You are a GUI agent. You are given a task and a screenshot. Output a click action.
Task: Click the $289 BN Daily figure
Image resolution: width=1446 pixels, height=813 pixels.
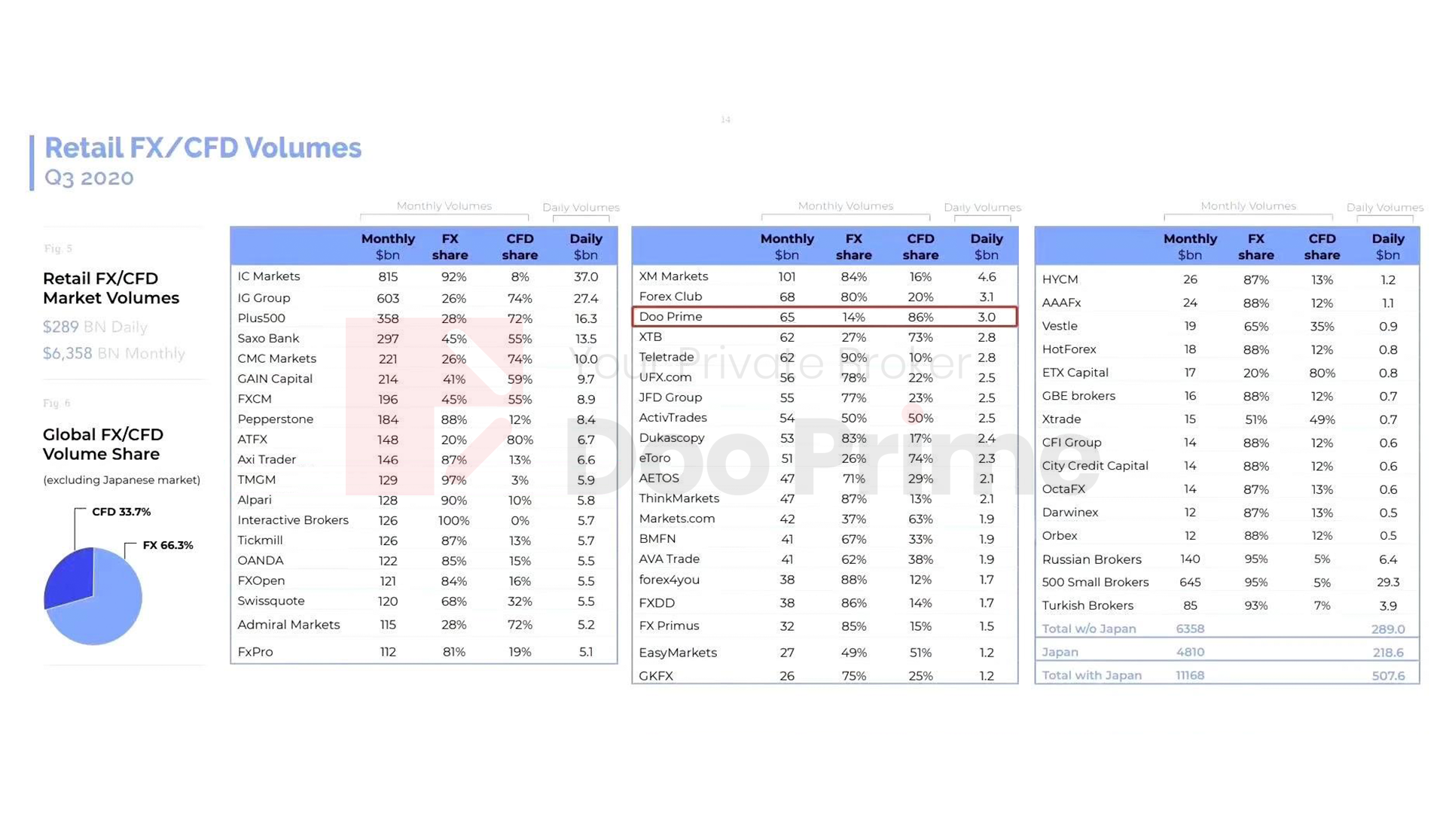pyautogui.click(x=95, y=327)
